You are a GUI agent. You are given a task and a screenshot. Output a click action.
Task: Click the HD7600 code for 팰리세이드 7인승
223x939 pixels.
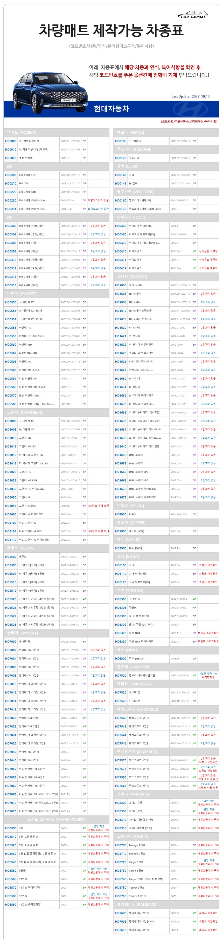(121, 913)
